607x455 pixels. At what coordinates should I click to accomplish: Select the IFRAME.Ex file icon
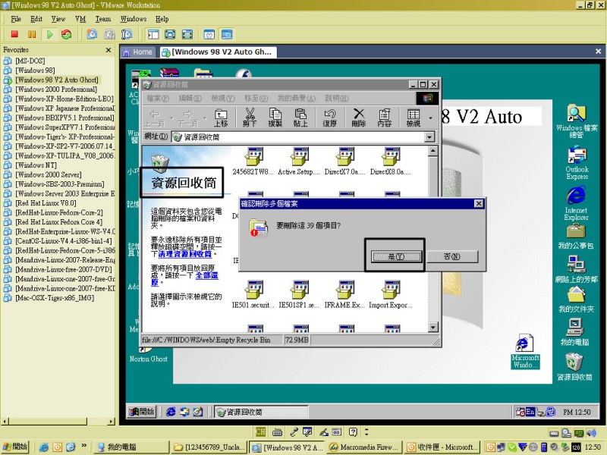click(x=344, y=295)
